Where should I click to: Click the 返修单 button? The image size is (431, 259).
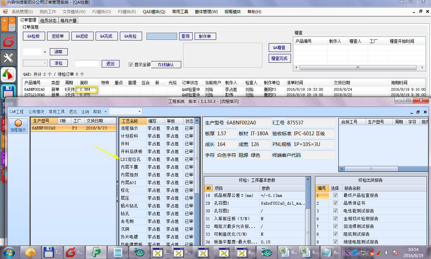click(x=58, y=36)
